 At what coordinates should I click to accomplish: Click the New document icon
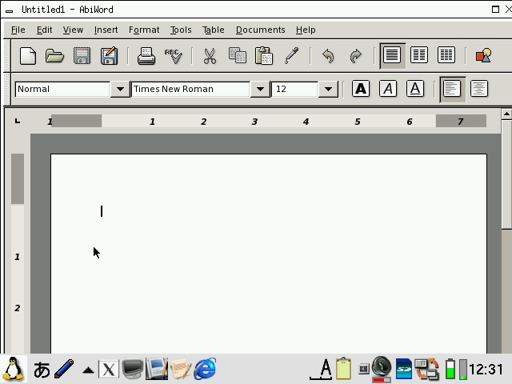click(x=28, y=55)
